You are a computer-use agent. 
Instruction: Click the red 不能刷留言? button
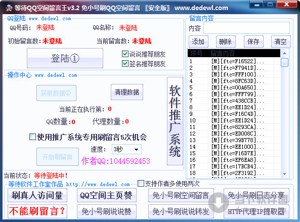pyautogui.click(x=37, y=211)
